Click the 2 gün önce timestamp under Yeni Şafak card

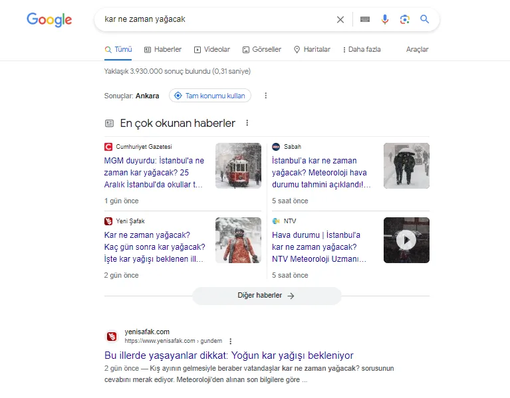click(121, 275)
